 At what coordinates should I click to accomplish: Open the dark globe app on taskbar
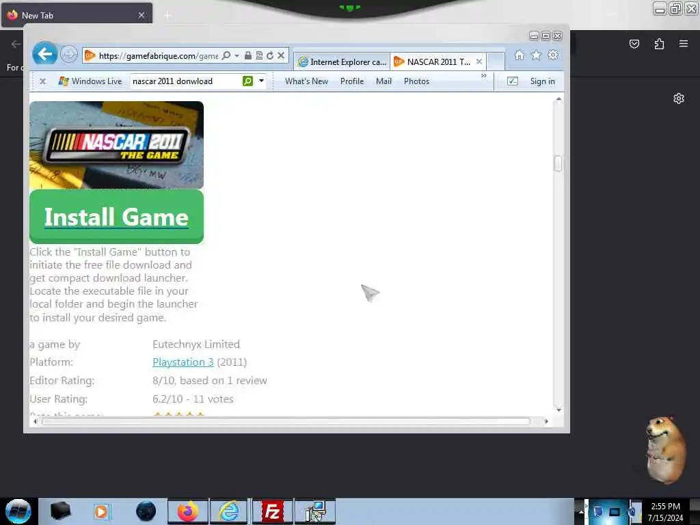146,511
